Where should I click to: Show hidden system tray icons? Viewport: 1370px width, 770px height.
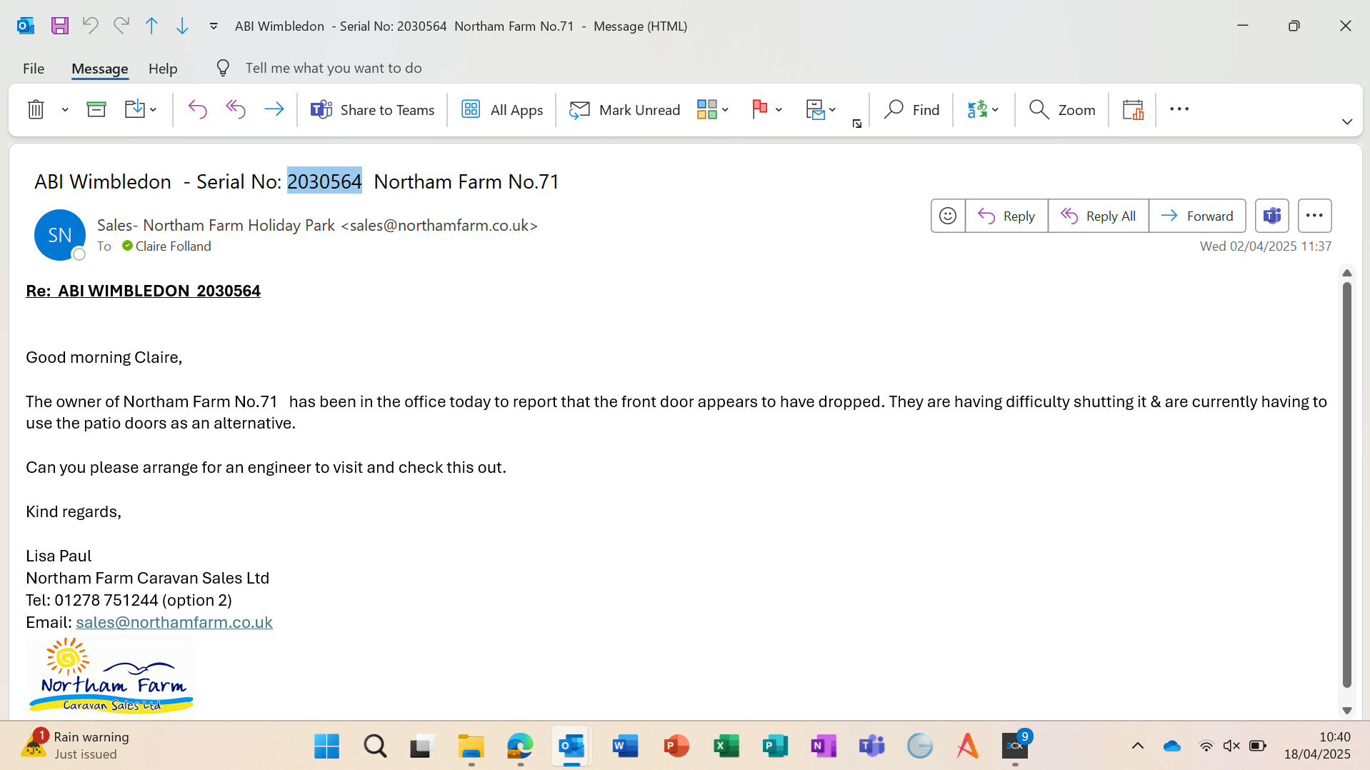[1138, 746]
